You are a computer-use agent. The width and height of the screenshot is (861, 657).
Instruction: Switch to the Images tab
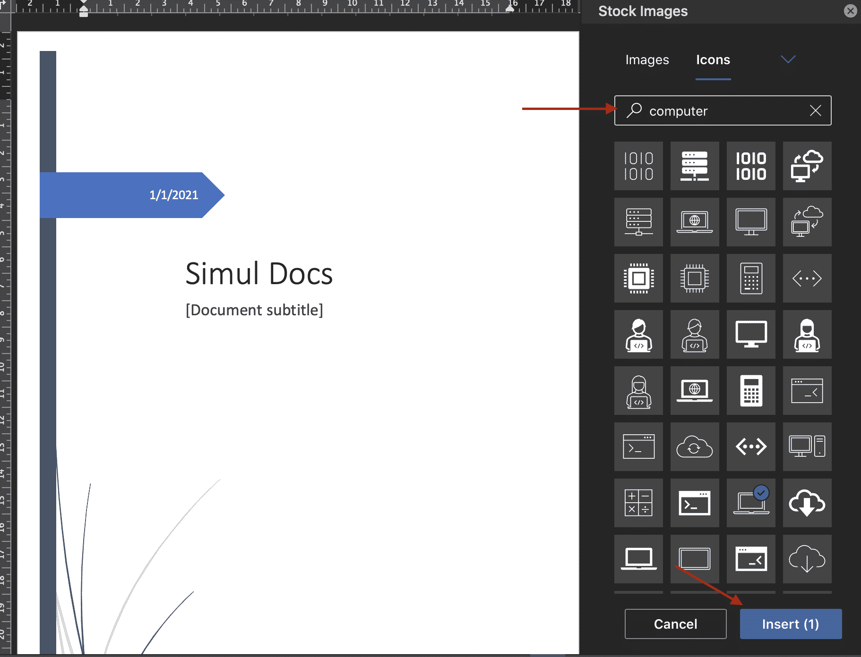click(x=647, y=59)
